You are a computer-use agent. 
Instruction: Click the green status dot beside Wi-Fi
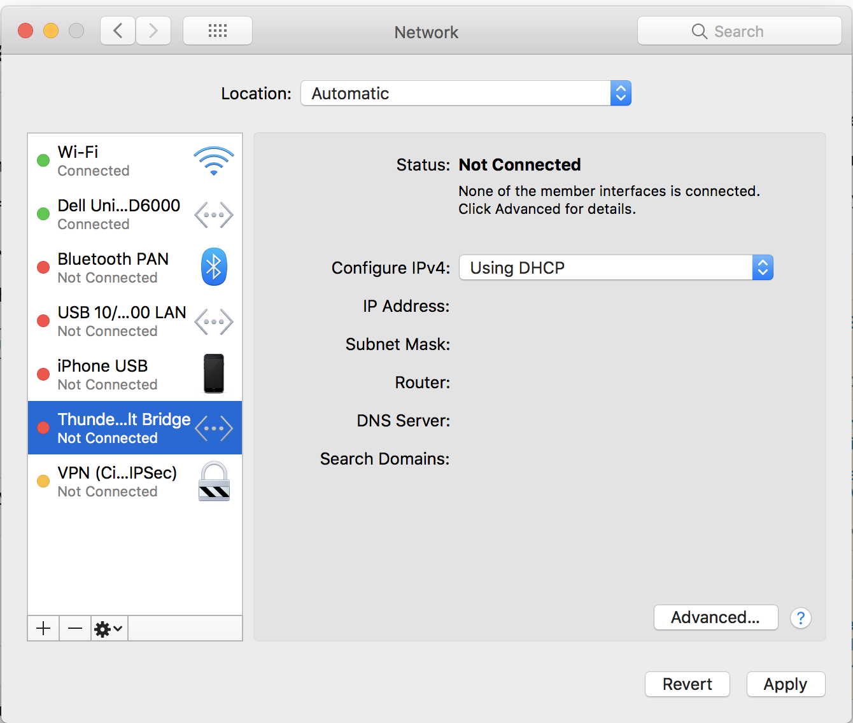click(x=43, y=160)
